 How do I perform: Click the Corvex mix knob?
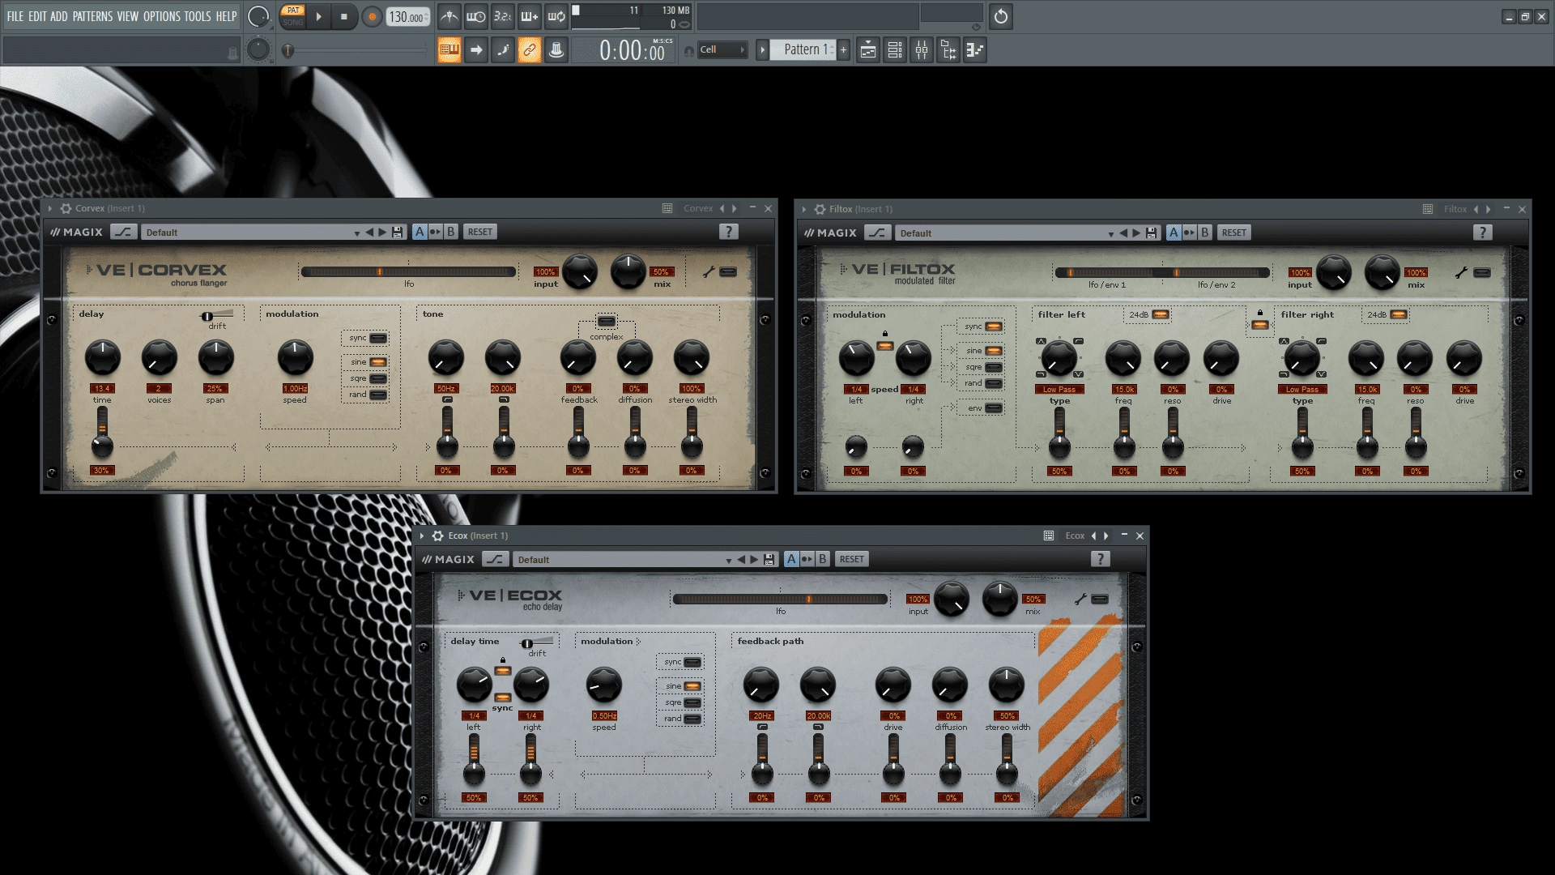tap(628, 271)
